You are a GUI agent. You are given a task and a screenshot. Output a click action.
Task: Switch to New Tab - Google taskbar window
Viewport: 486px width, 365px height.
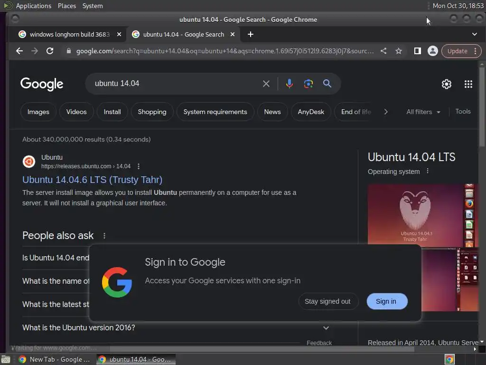(x=54, y=359)
